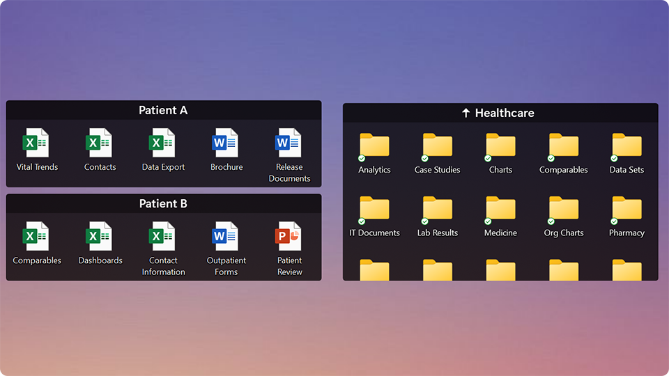
Task: Click the sync checkmark on Pharmacy folder
Action: point(614,221)
